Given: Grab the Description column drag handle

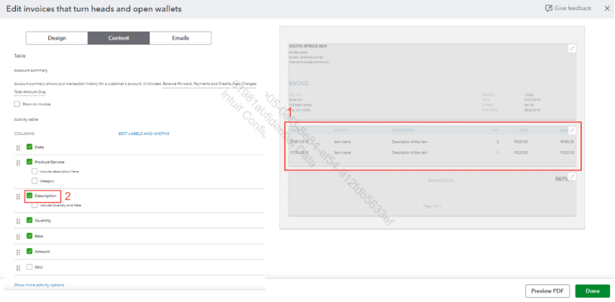Looking at the screenshot, I should 18,196.
